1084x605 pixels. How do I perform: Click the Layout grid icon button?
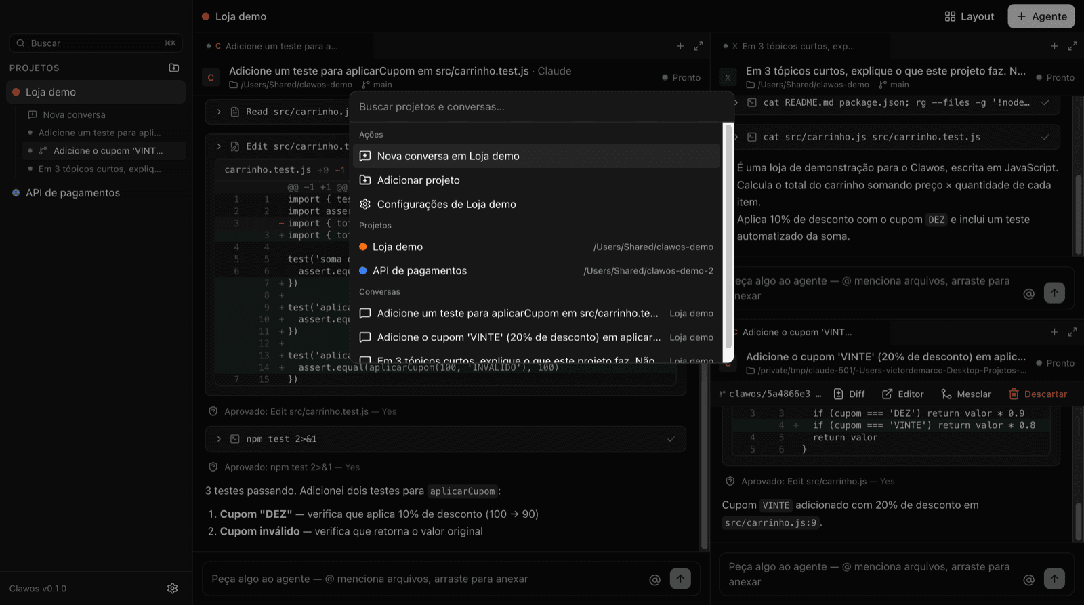[970, 16]
